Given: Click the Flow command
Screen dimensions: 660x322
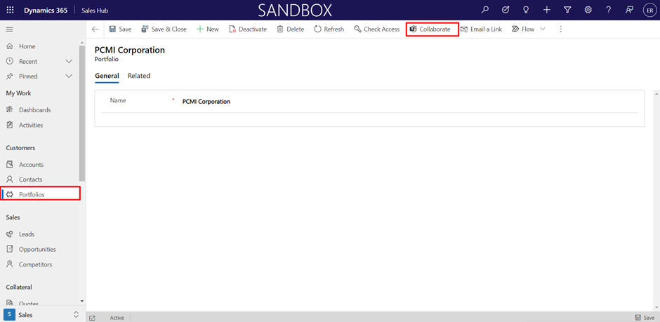Looking at the screenshot, I should click(523, 29).
